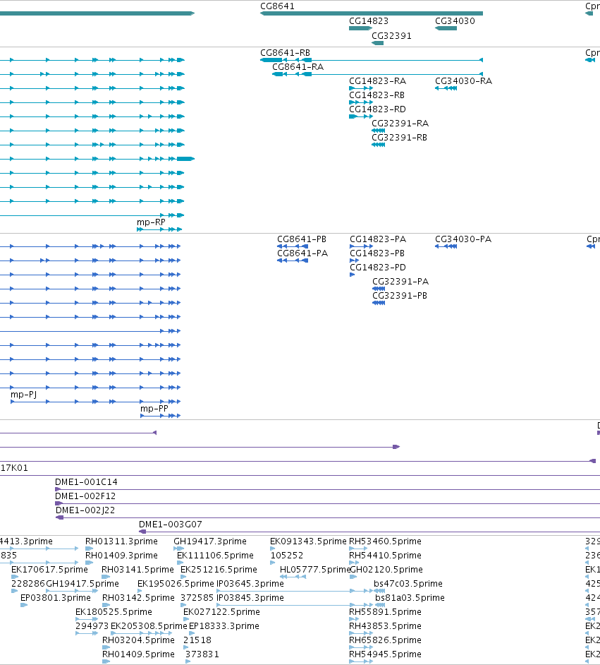Open EST GH02120.5prime
Viewport: 600px width, 665px height.
tap(386, 569)
